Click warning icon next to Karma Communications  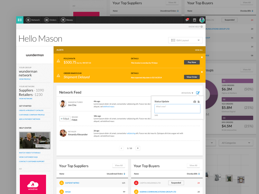click(136, 192)
